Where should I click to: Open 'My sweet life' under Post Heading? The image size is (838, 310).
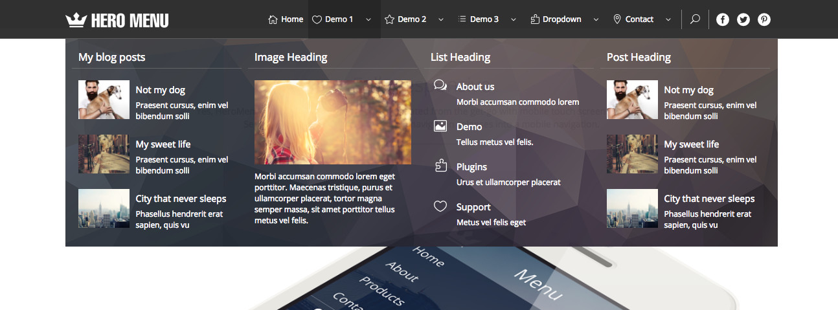point(692,144)
